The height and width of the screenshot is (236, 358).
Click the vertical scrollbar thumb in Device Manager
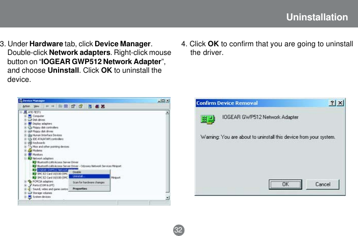pyautogui.click(x=168, y=153)
